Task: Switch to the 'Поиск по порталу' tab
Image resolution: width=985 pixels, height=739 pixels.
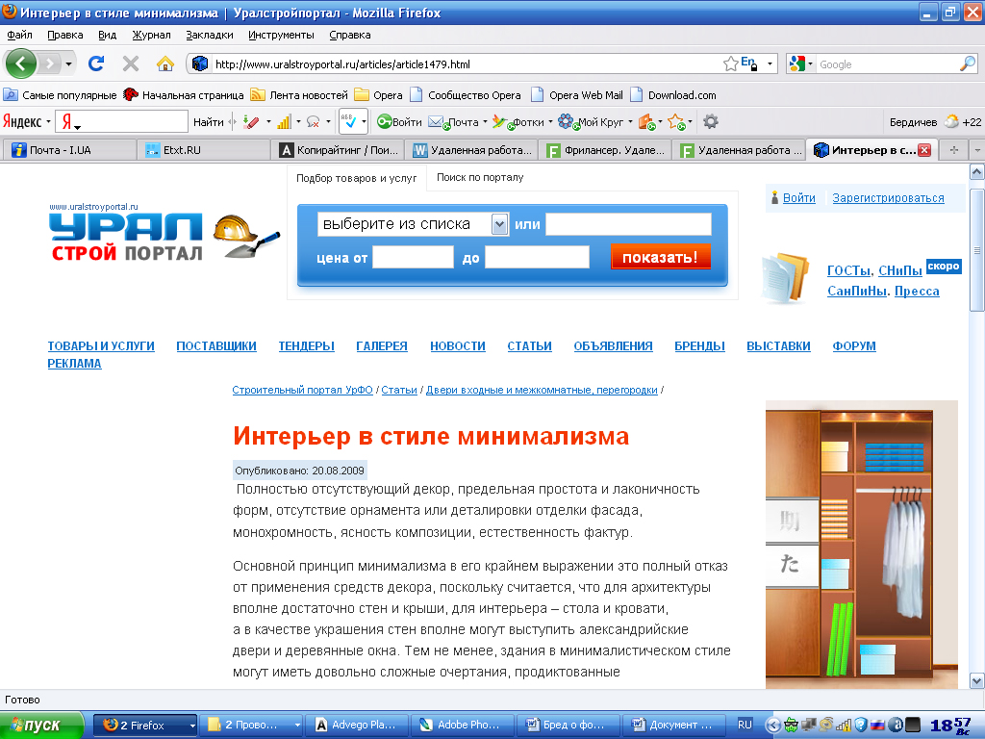Action: [478, 178]
